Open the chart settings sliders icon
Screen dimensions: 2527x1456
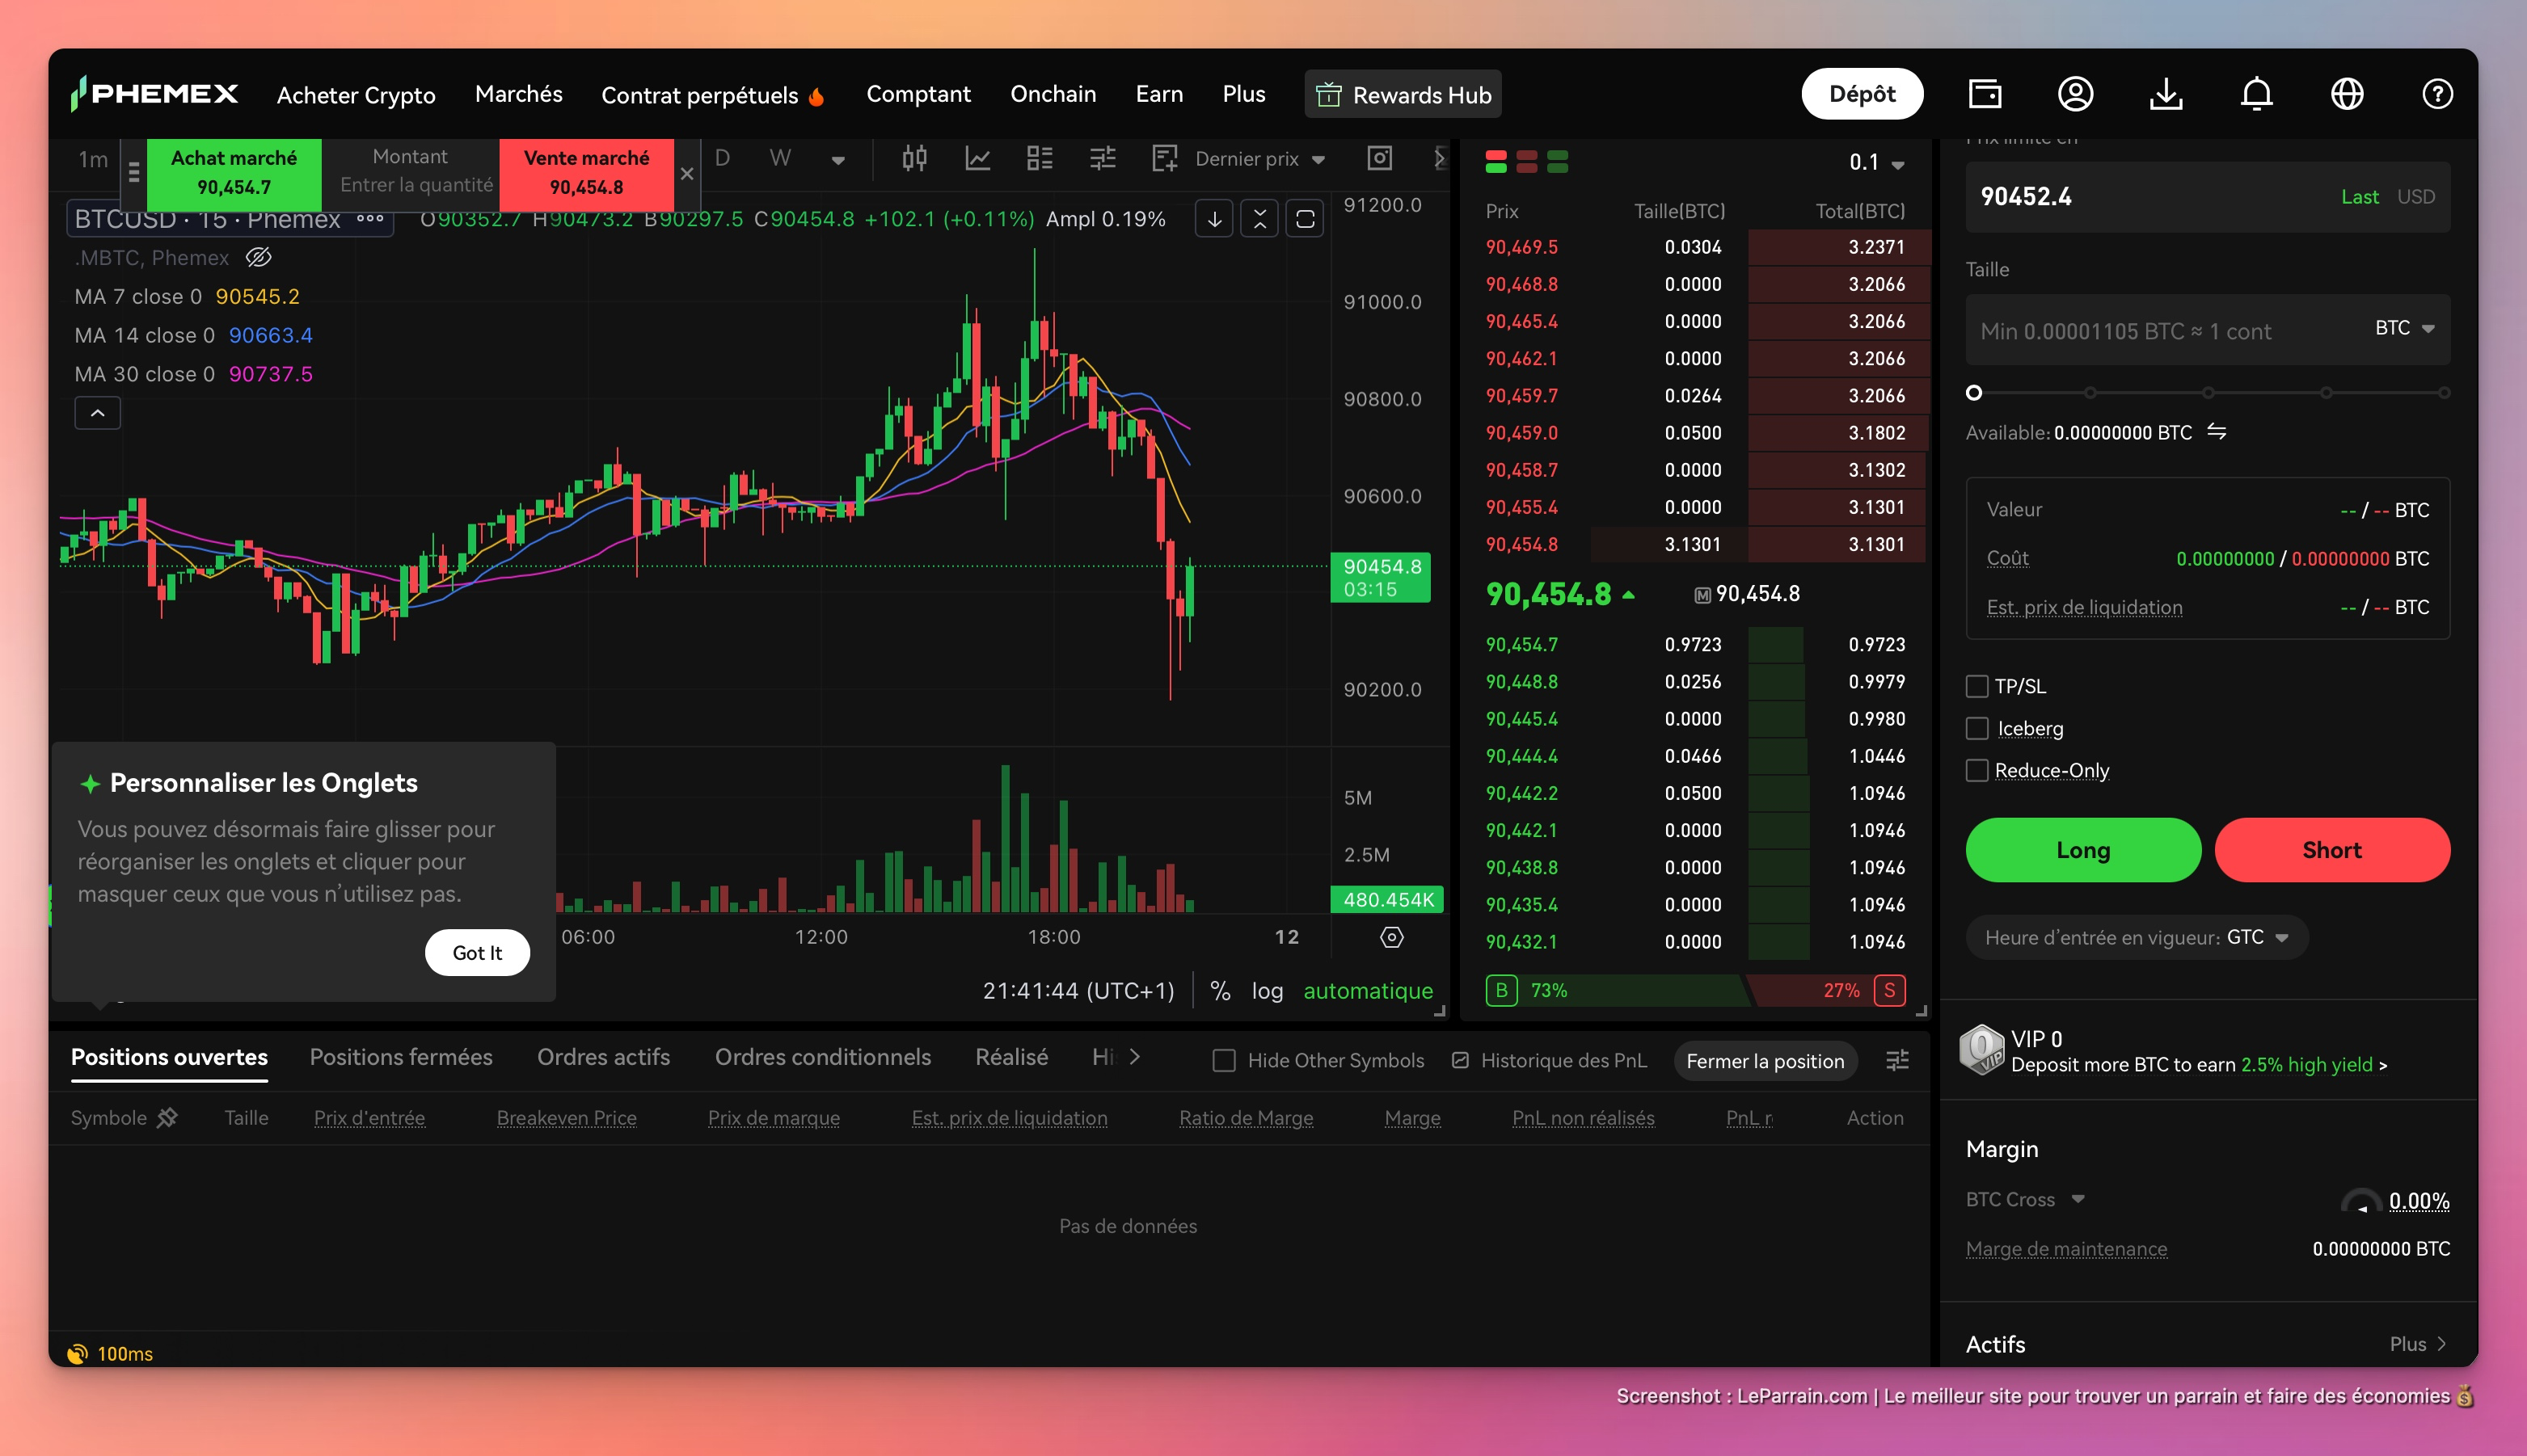1102,158
